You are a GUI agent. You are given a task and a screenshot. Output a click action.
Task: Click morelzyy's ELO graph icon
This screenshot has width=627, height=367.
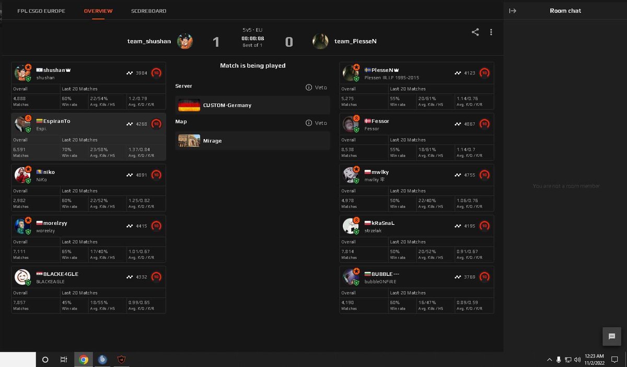(x=130, y=226)
